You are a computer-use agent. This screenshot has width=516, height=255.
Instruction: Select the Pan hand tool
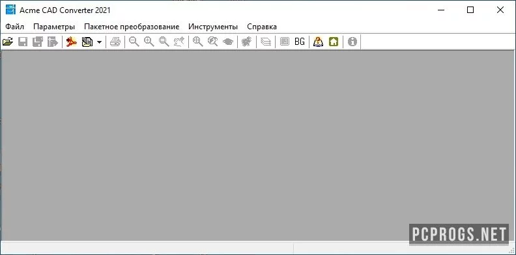point(179,42)
